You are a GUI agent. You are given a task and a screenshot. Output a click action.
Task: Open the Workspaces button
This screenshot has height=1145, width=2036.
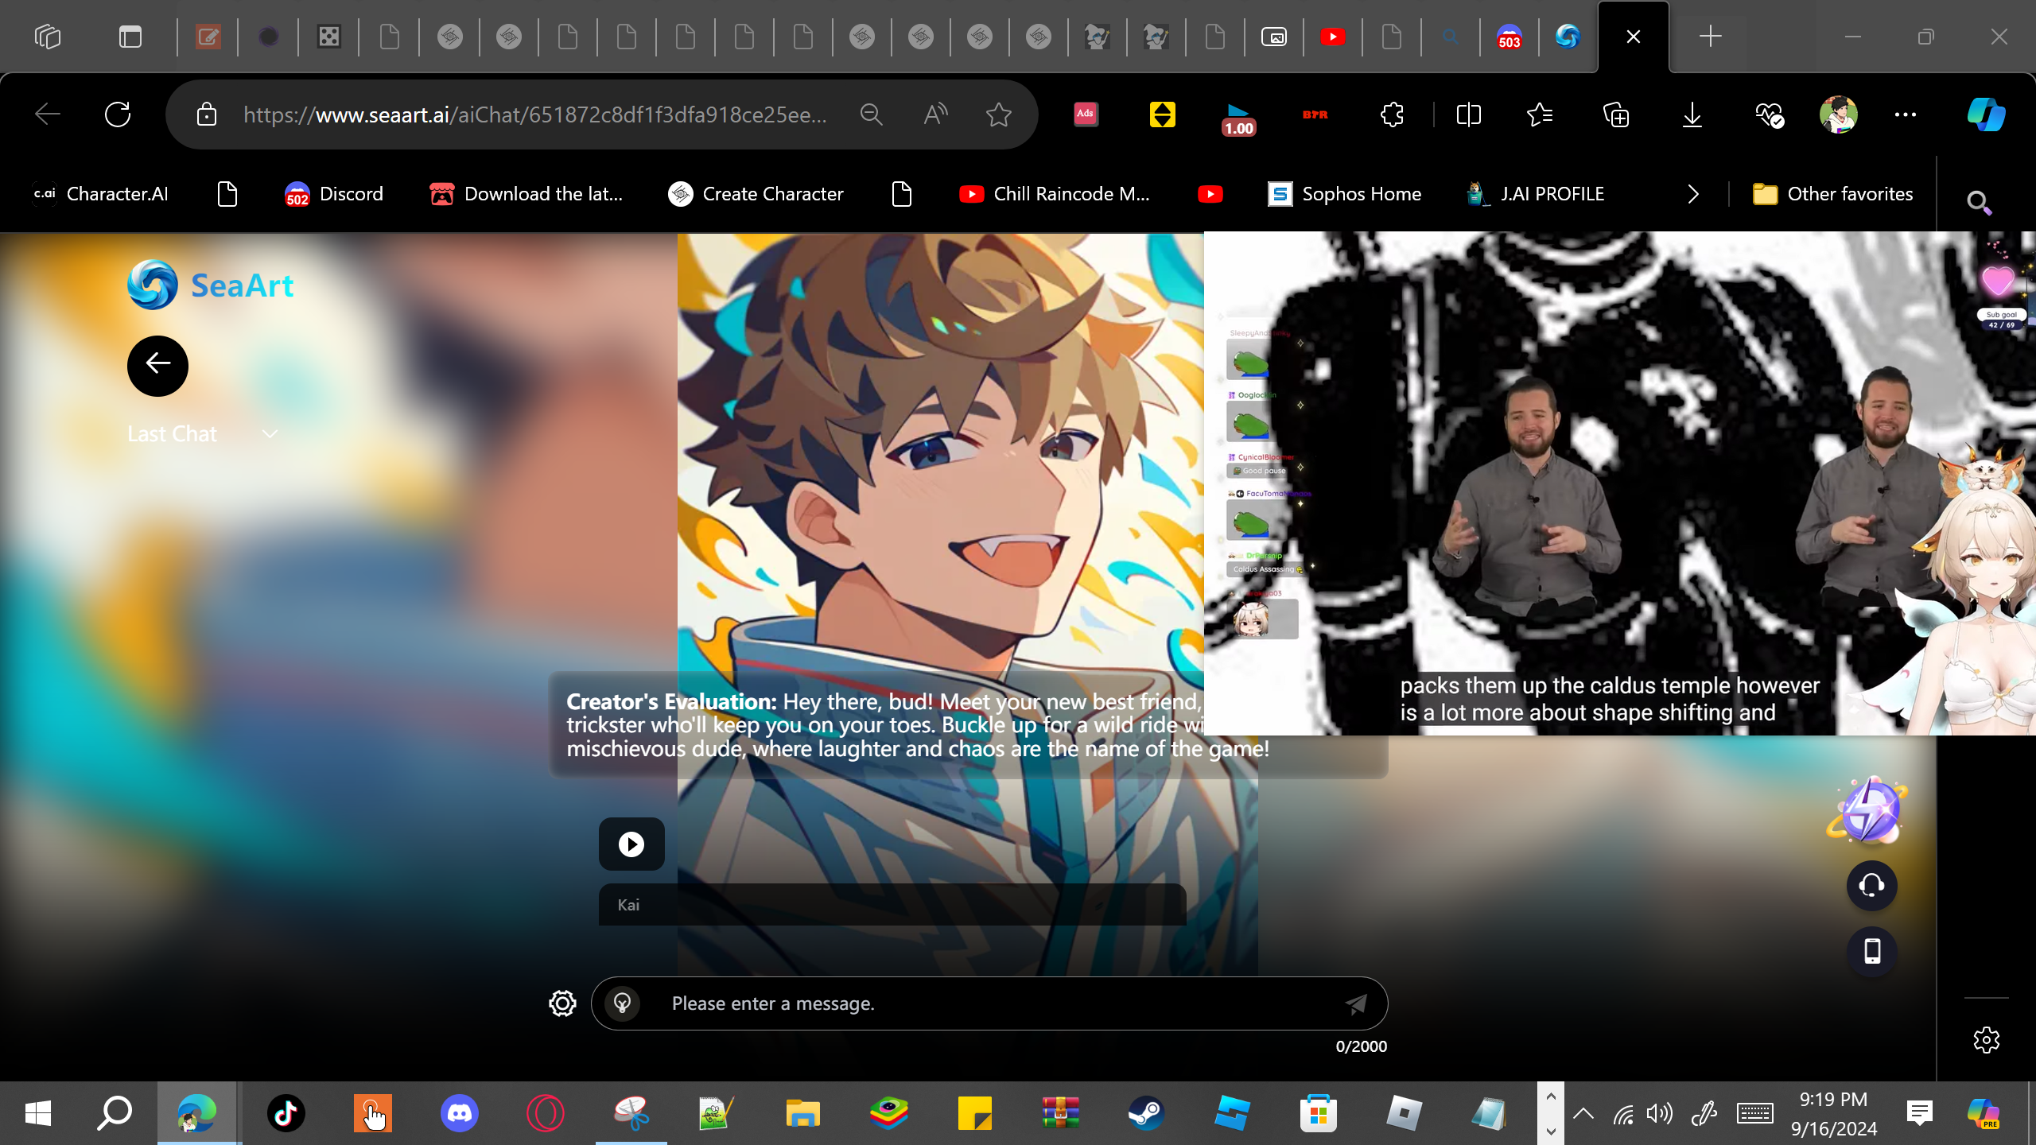click(48, 37)
